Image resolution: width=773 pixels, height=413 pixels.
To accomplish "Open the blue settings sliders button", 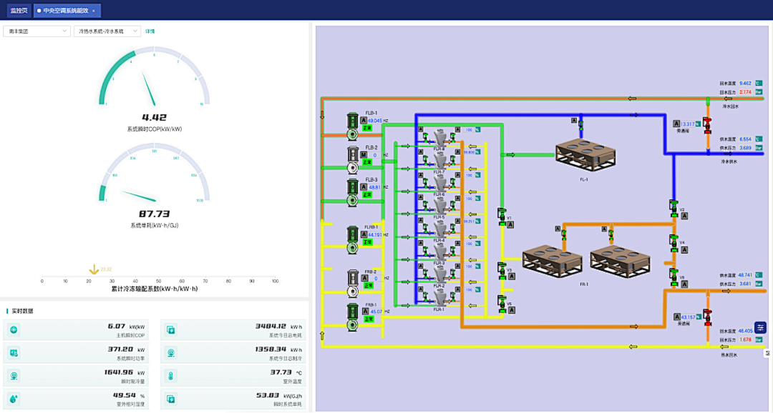I will pyautogui.click(x=760, y=327).
